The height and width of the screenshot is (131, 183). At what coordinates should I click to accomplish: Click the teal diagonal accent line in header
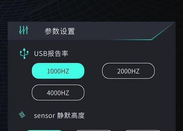[162, 31]
